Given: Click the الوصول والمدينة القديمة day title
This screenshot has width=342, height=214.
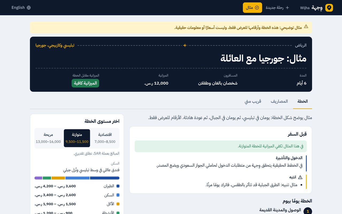Looking at the screenshot, I should pos(280,210).
